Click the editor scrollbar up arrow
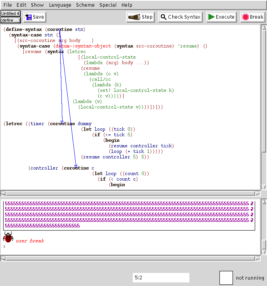 (263, 28)
